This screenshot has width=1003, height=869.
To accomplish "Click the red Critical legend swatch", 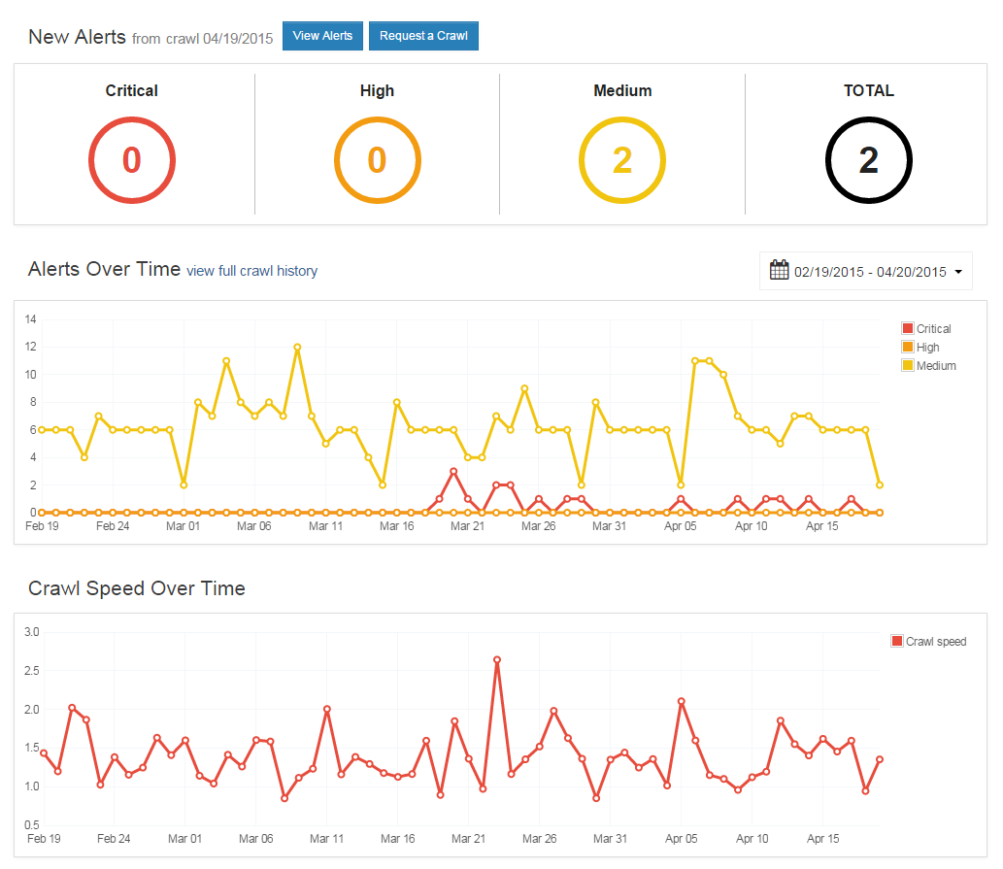I will [x=908, y=328].
